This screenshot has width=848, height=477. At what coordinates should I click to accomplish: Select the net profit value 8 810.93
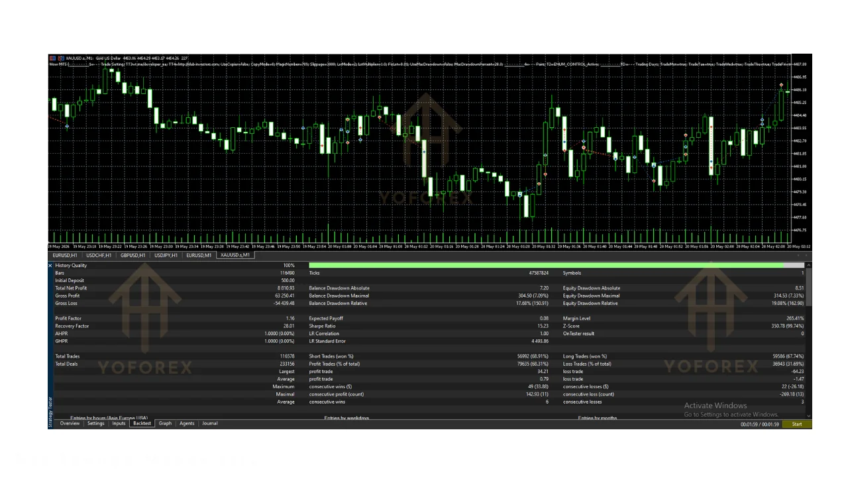pyautogui.click(x=285, y=288)
